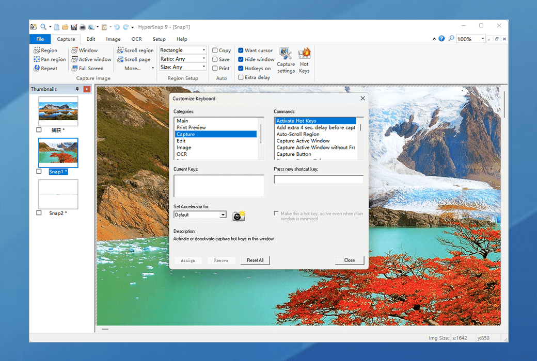Uncheck Want cursor
The width and height of the screenshot is (537, 361).
coord(241,51)
